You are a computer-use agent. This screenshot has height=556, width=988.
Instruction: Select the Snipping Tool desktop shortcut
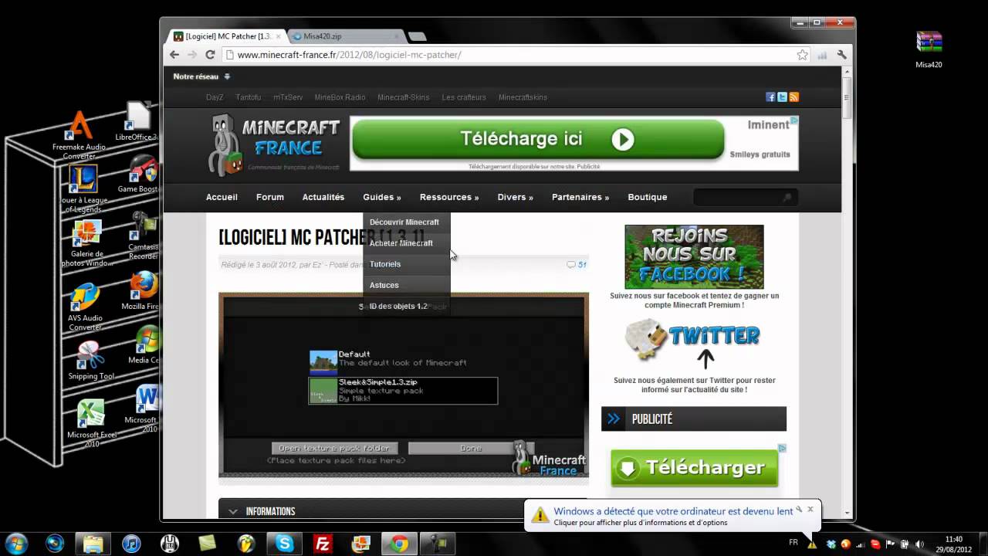[x=91, y=361]
